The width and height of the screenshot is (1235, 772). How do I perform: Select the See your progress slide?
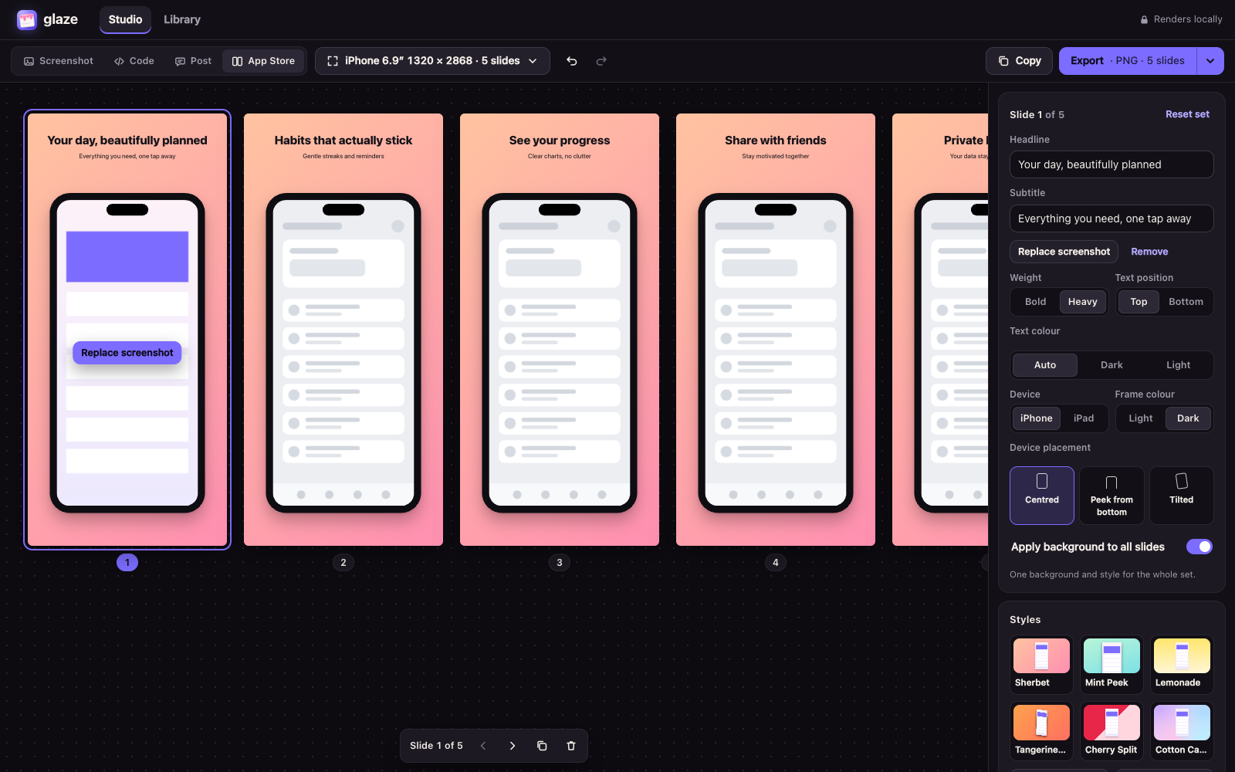[560, 330]
